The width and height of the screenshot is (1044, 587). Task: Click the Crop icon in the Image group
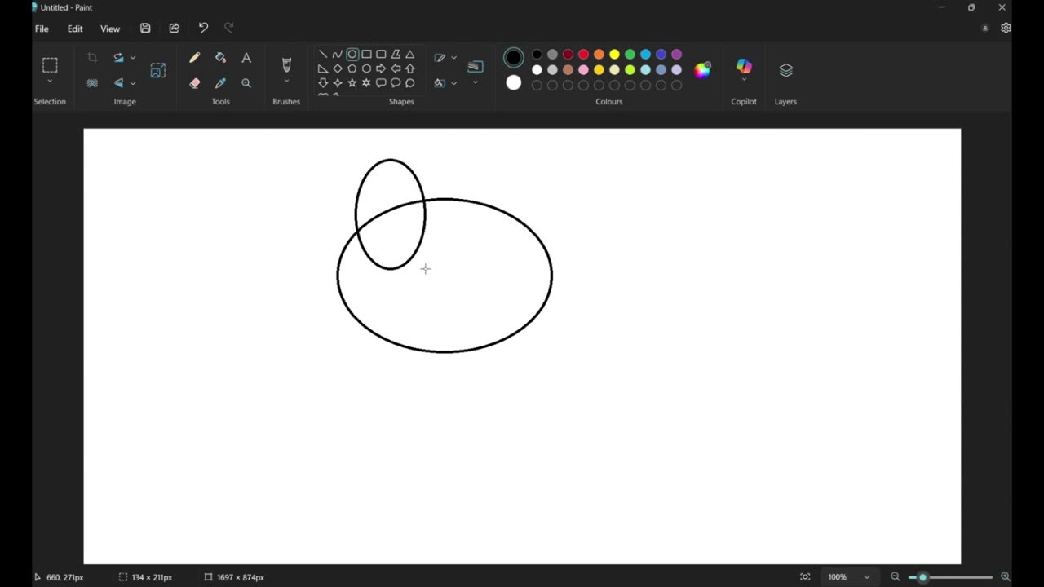[x=92, y=58]
